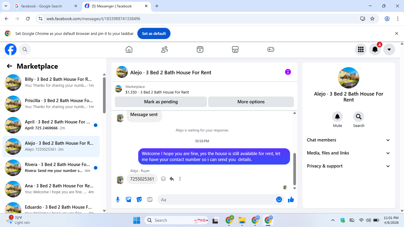Show hidden icons in system tray
Screen dimensions: 404x227
[333, 220]
